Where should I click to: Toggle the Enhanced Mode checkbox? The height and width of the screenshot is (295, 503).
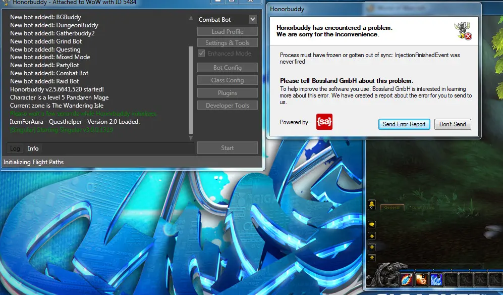202,54
